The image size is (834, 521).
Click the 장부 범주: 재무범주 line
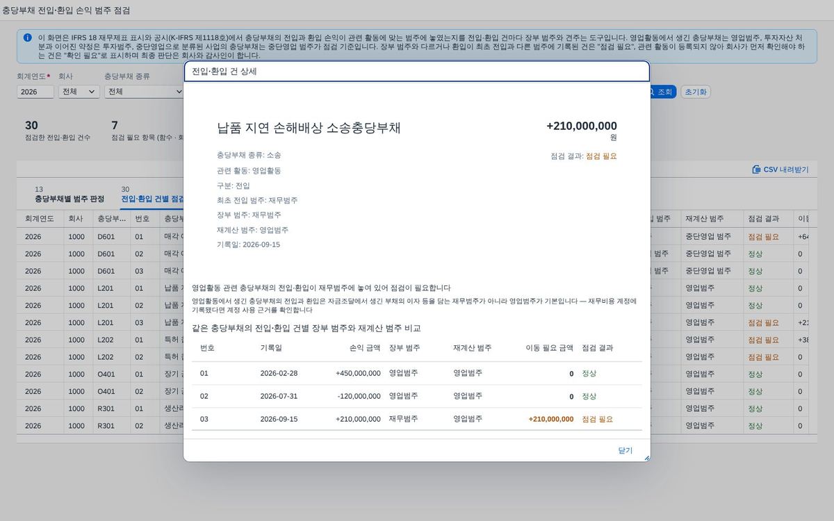point(249,215)
